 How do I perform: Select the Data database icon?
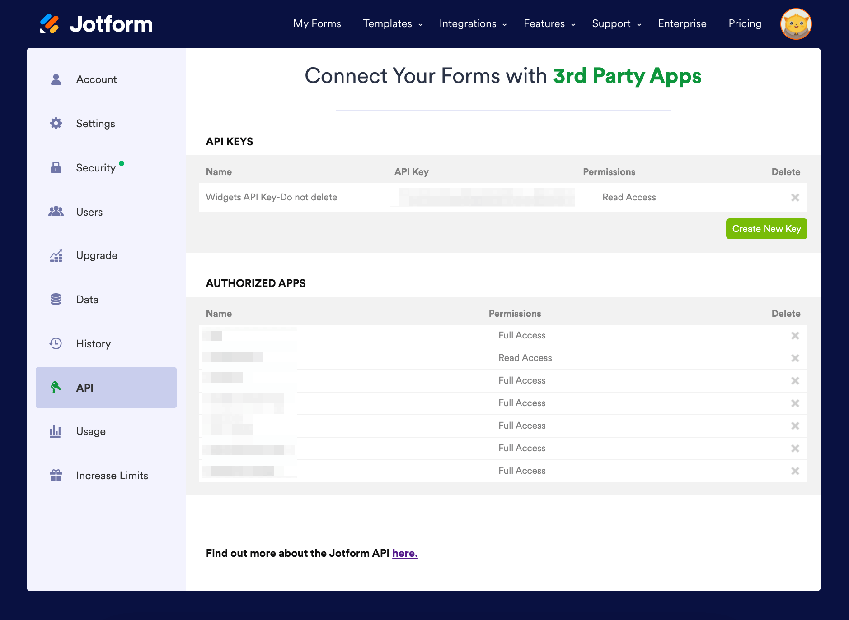[x=56, y=300]
